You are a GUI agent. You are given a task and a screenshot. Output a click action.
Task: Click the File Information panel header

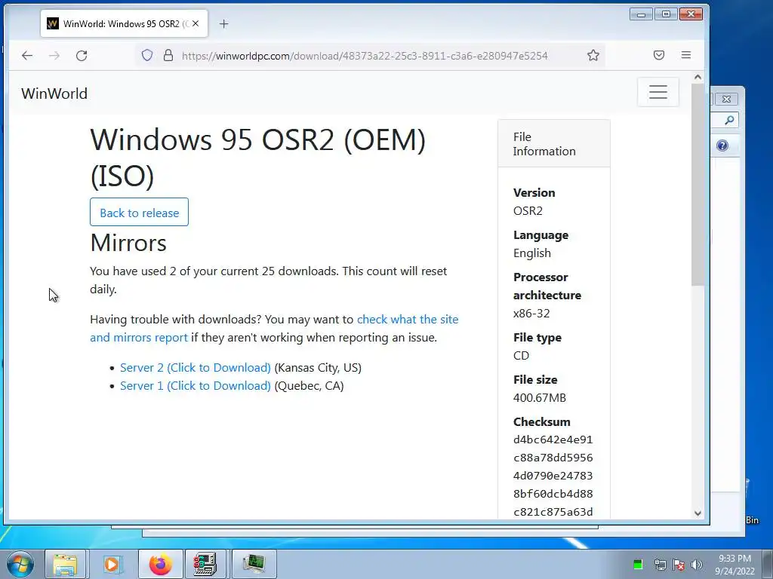click(x=554, y=144)
